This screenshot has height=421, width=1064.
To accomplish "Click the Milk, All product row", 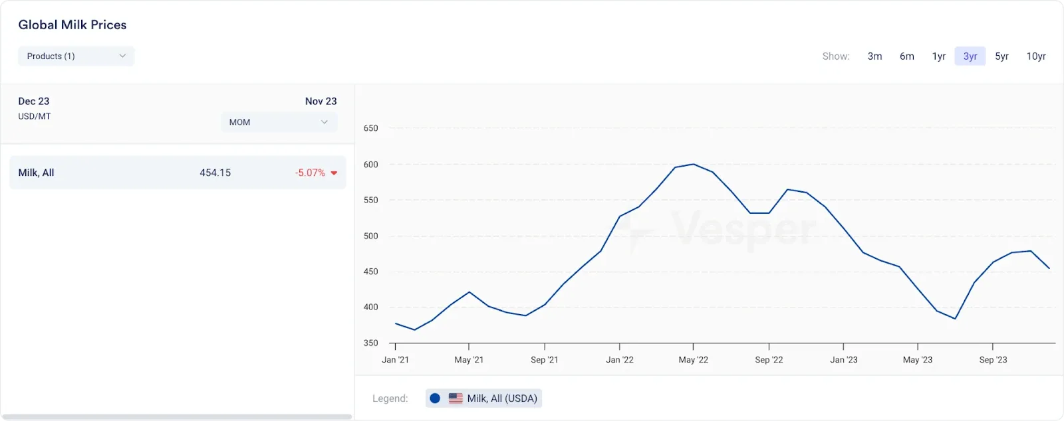I will pos(178,173).
